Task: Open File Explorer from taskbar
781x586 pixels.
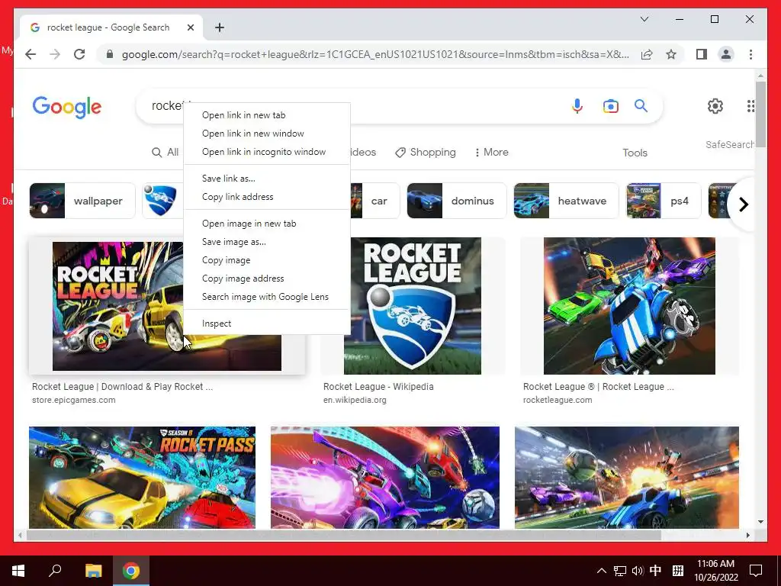Action: [93, 571]
